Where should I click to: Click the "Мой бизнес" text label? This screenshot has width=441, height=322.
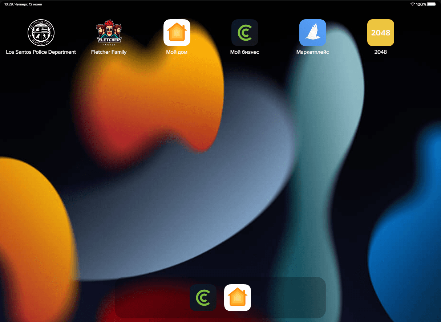click(245, 52)
